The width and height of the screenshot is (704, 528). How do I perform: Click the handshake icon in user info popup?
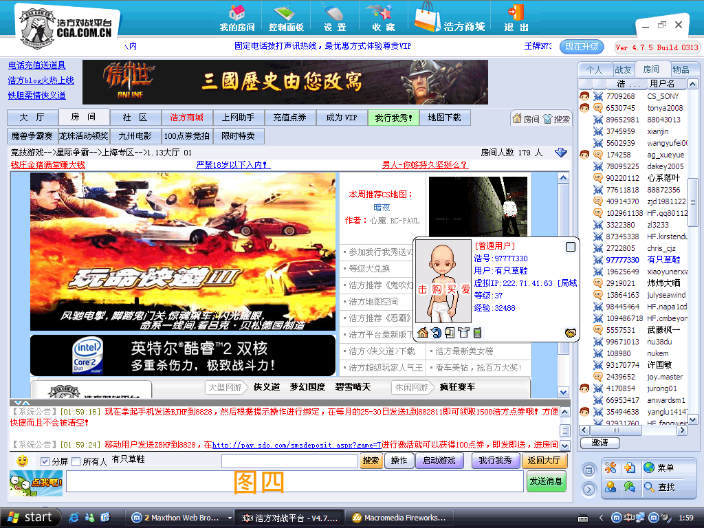(570, 333)
